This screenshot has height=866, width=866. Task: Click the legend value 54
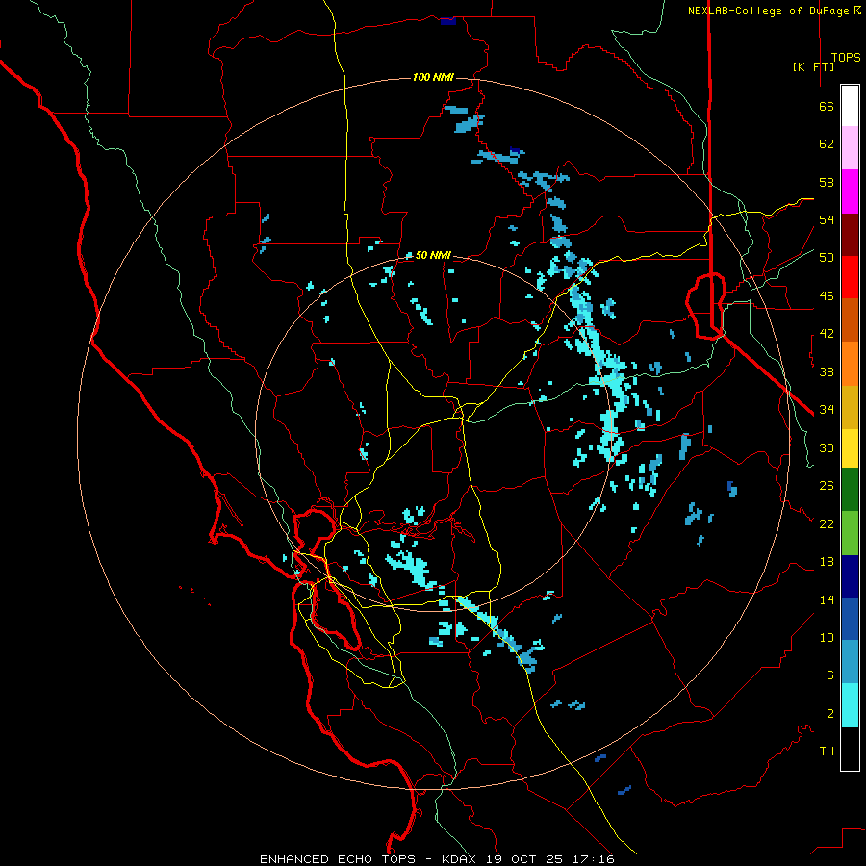(827, 219)
